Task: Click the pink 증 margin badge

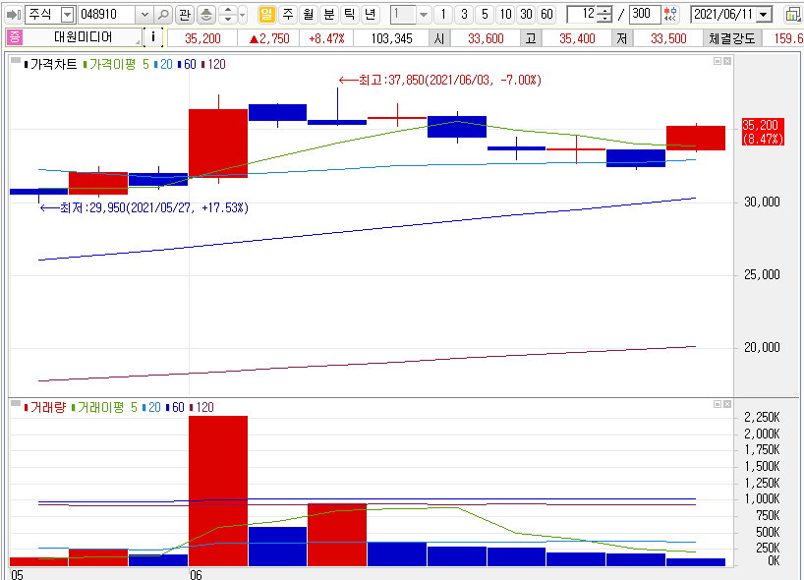Action: 14,37
